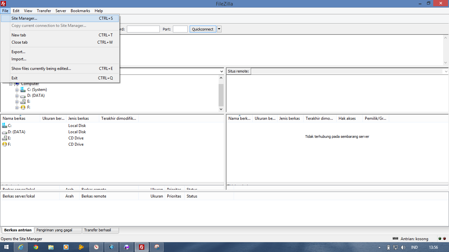449x252 pixels.
Task: Click the F: CD Drive icon
Action: (x=4, y=144)
